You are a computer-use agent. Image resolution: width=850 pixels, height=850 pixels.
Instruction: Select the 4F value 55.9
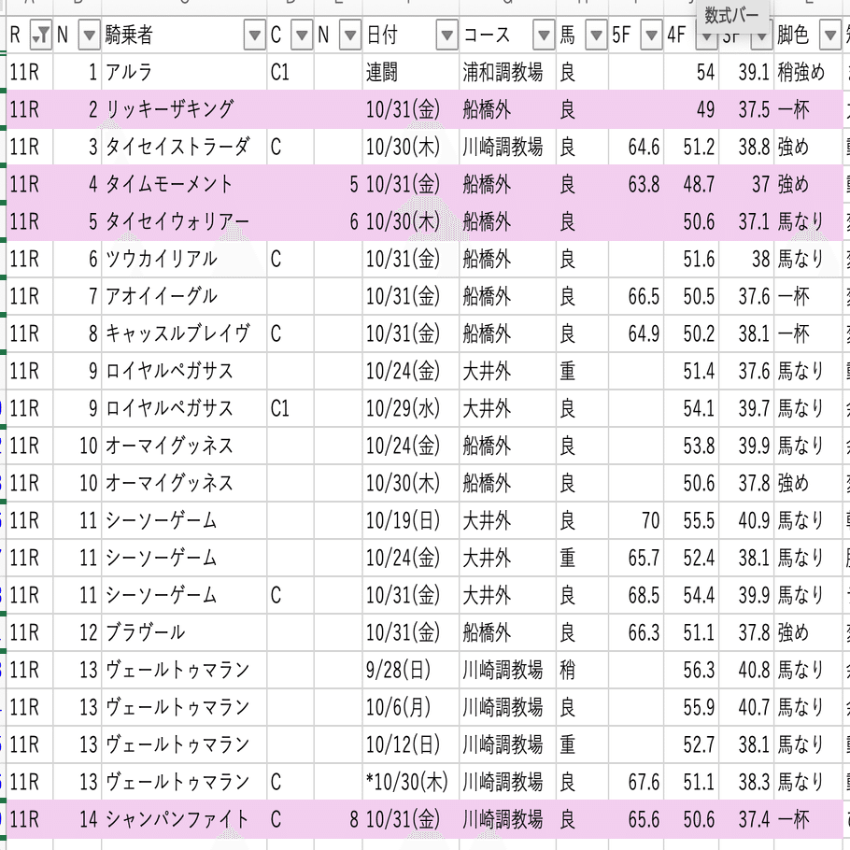[x=691, y=707]
